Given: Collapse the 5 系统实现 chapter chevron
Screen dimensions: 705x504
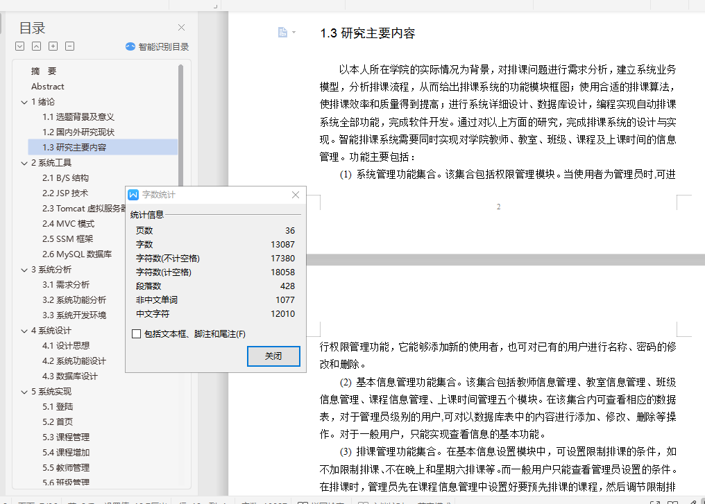Looking at the screenshot, I should [x=24, y=392].
